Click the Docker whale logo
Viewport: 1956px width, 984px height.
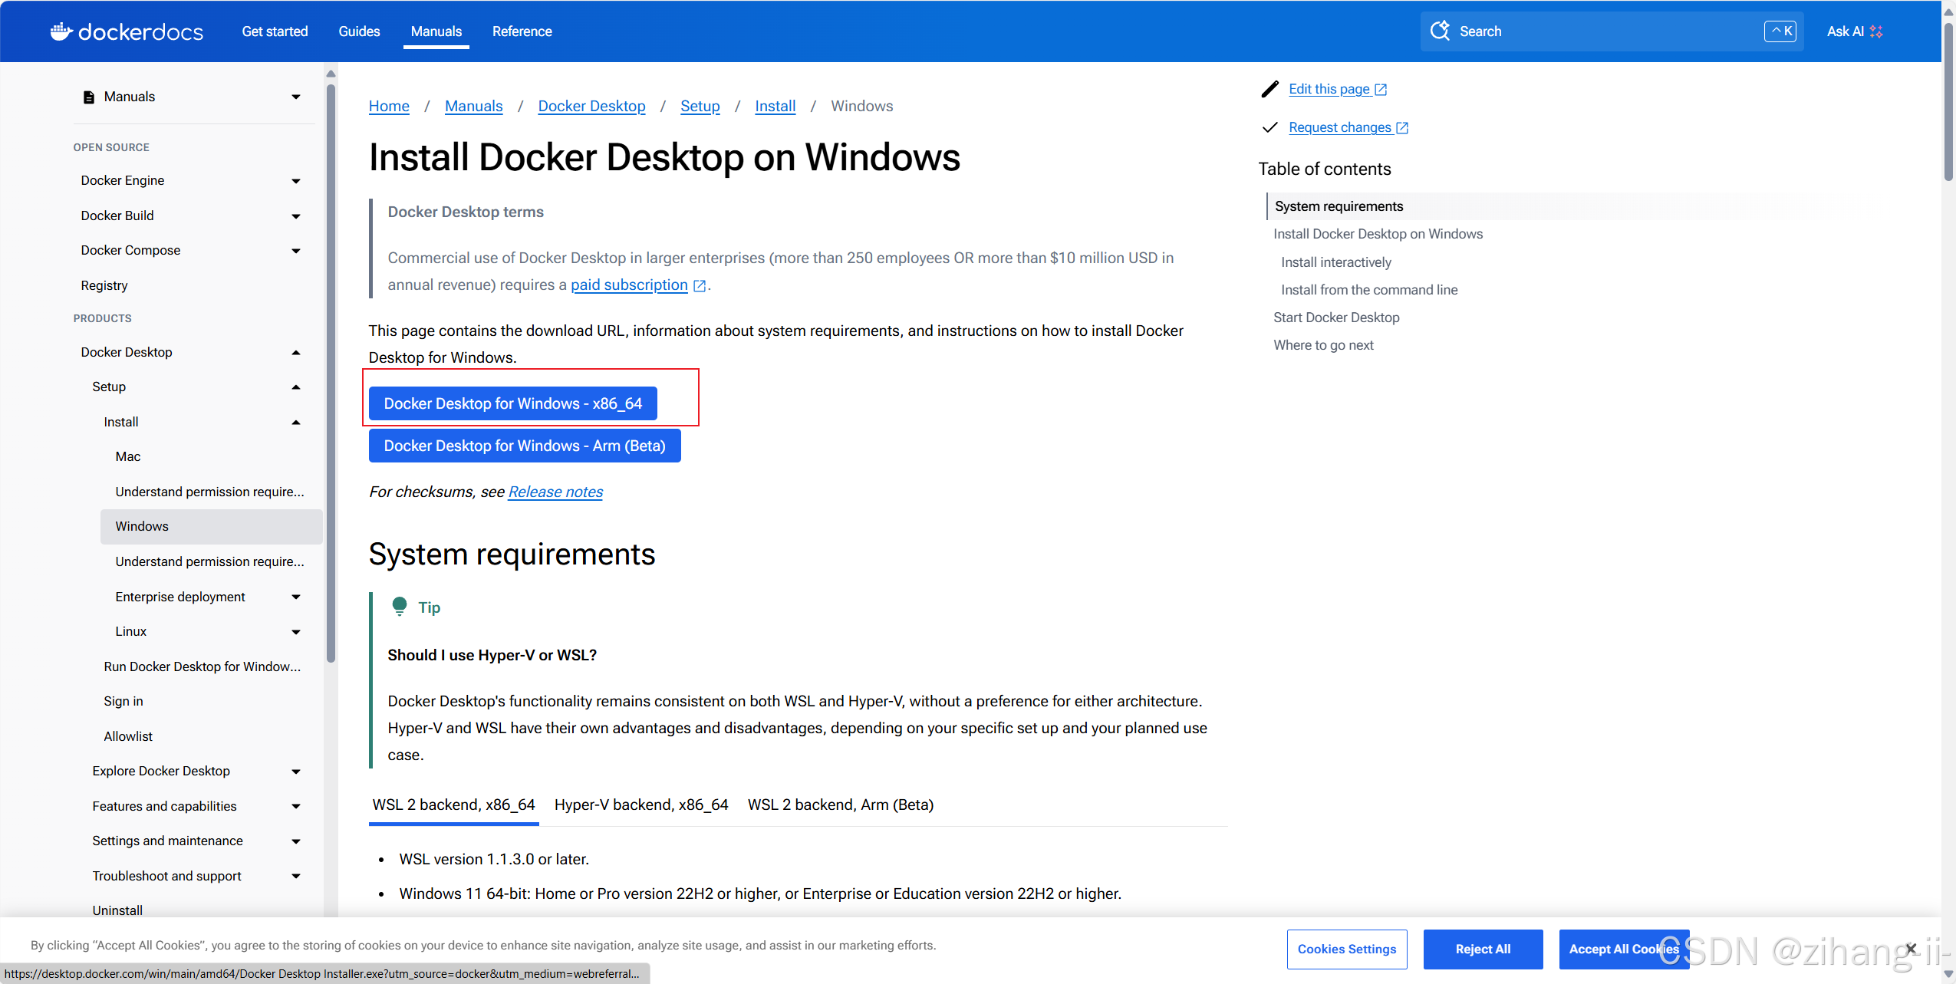pos(61,31)
